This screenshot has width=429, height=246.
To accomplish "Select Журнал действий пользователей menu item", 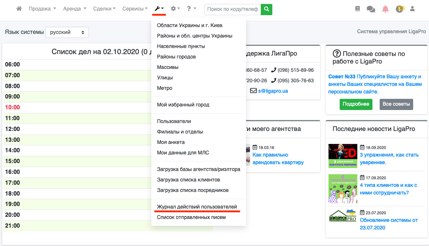I will [197, 207].
